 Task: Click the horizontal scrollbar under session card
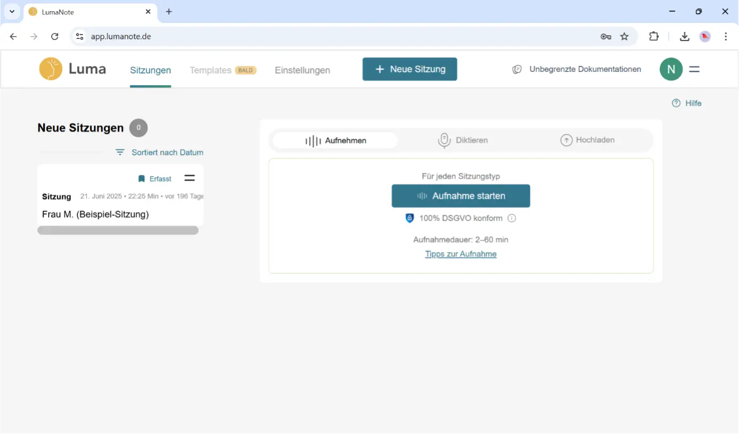click(118, 230)
